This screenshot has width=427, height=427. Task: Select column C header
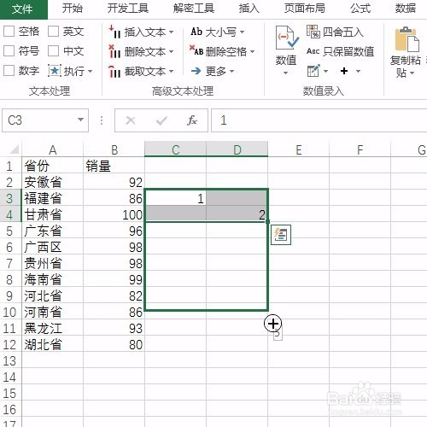(x=175, y=149)
